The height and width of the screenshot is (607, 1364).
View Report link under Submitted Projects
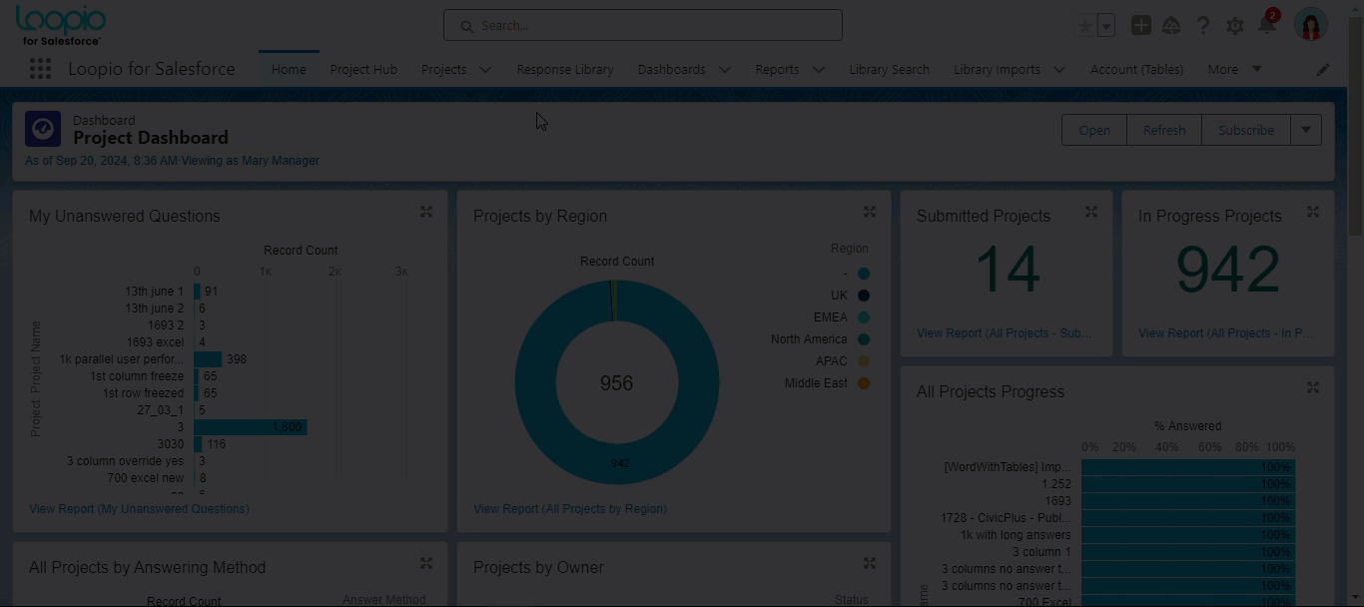click(x=1005, y=333)
